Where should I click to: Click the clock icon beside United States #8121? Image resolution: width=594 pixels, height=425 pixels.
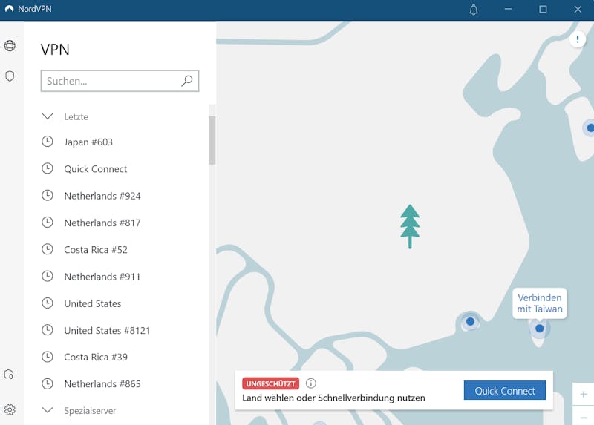tap(48, 330)
